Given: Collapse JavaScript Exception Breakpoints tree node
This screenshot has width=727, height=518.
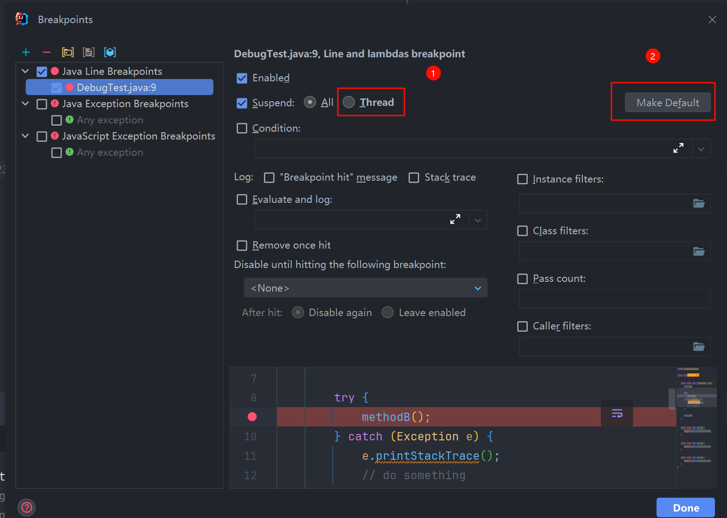Looking at the screenshot, I should (x=25, y=136).
